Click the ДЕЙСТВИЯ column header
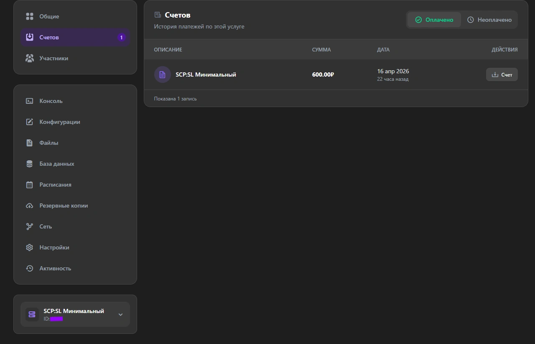The image size is (535, 344). (x=504, y=49)
